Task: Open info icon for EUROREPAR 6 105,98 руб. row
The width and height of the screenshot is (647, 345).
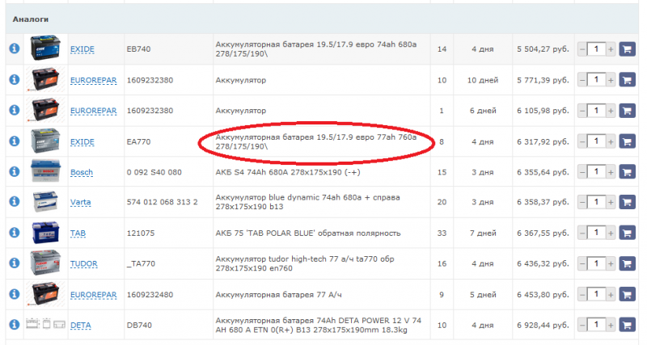Action: tap(15, 110)
